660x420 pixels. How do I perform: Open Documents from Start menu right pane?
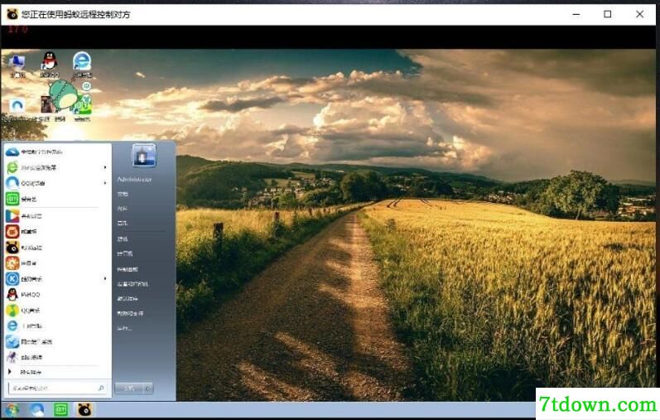[123, 194]
